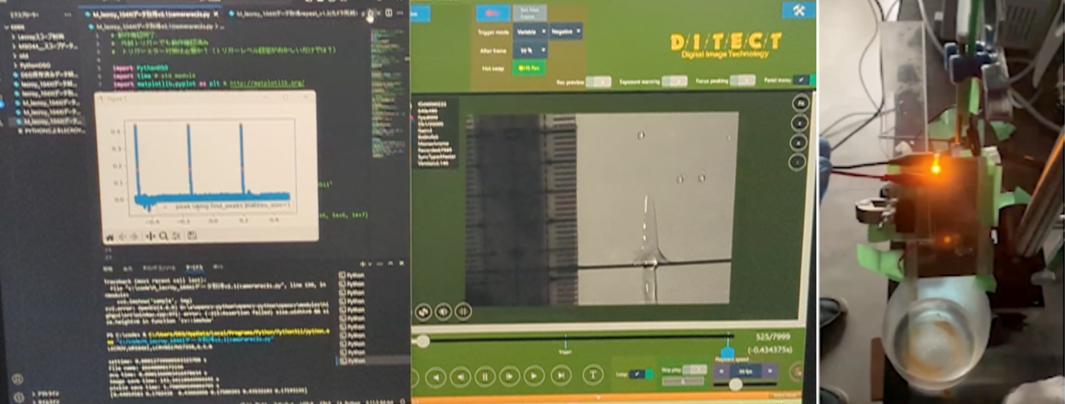Enable the Exposure warning switch
Image resolution: width=1065 pixels, height=404 pixels.
pyautogui.click(x=674, y=81)
